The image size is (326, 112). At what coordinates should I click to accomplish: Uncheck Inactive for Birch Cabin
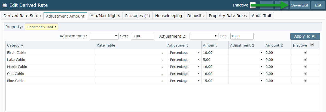pyautogui.click(x=305, y=52)
